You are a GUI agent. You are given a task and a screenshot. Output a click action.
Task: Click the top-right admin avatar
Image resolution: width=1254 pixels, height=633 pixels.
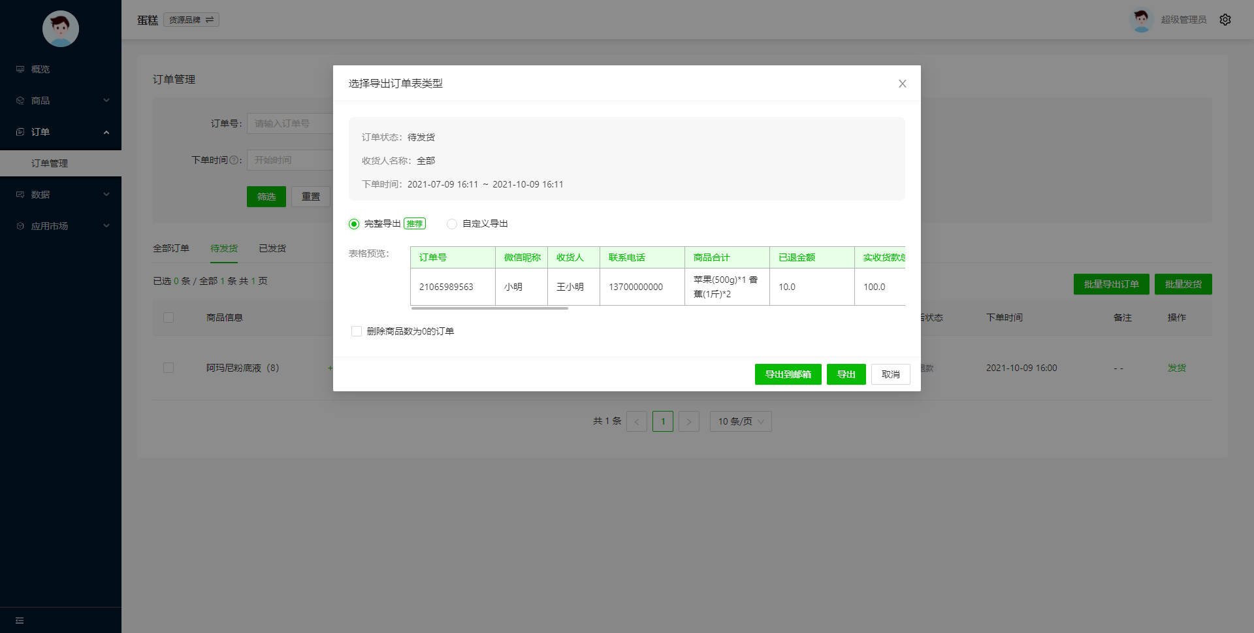1141,20
